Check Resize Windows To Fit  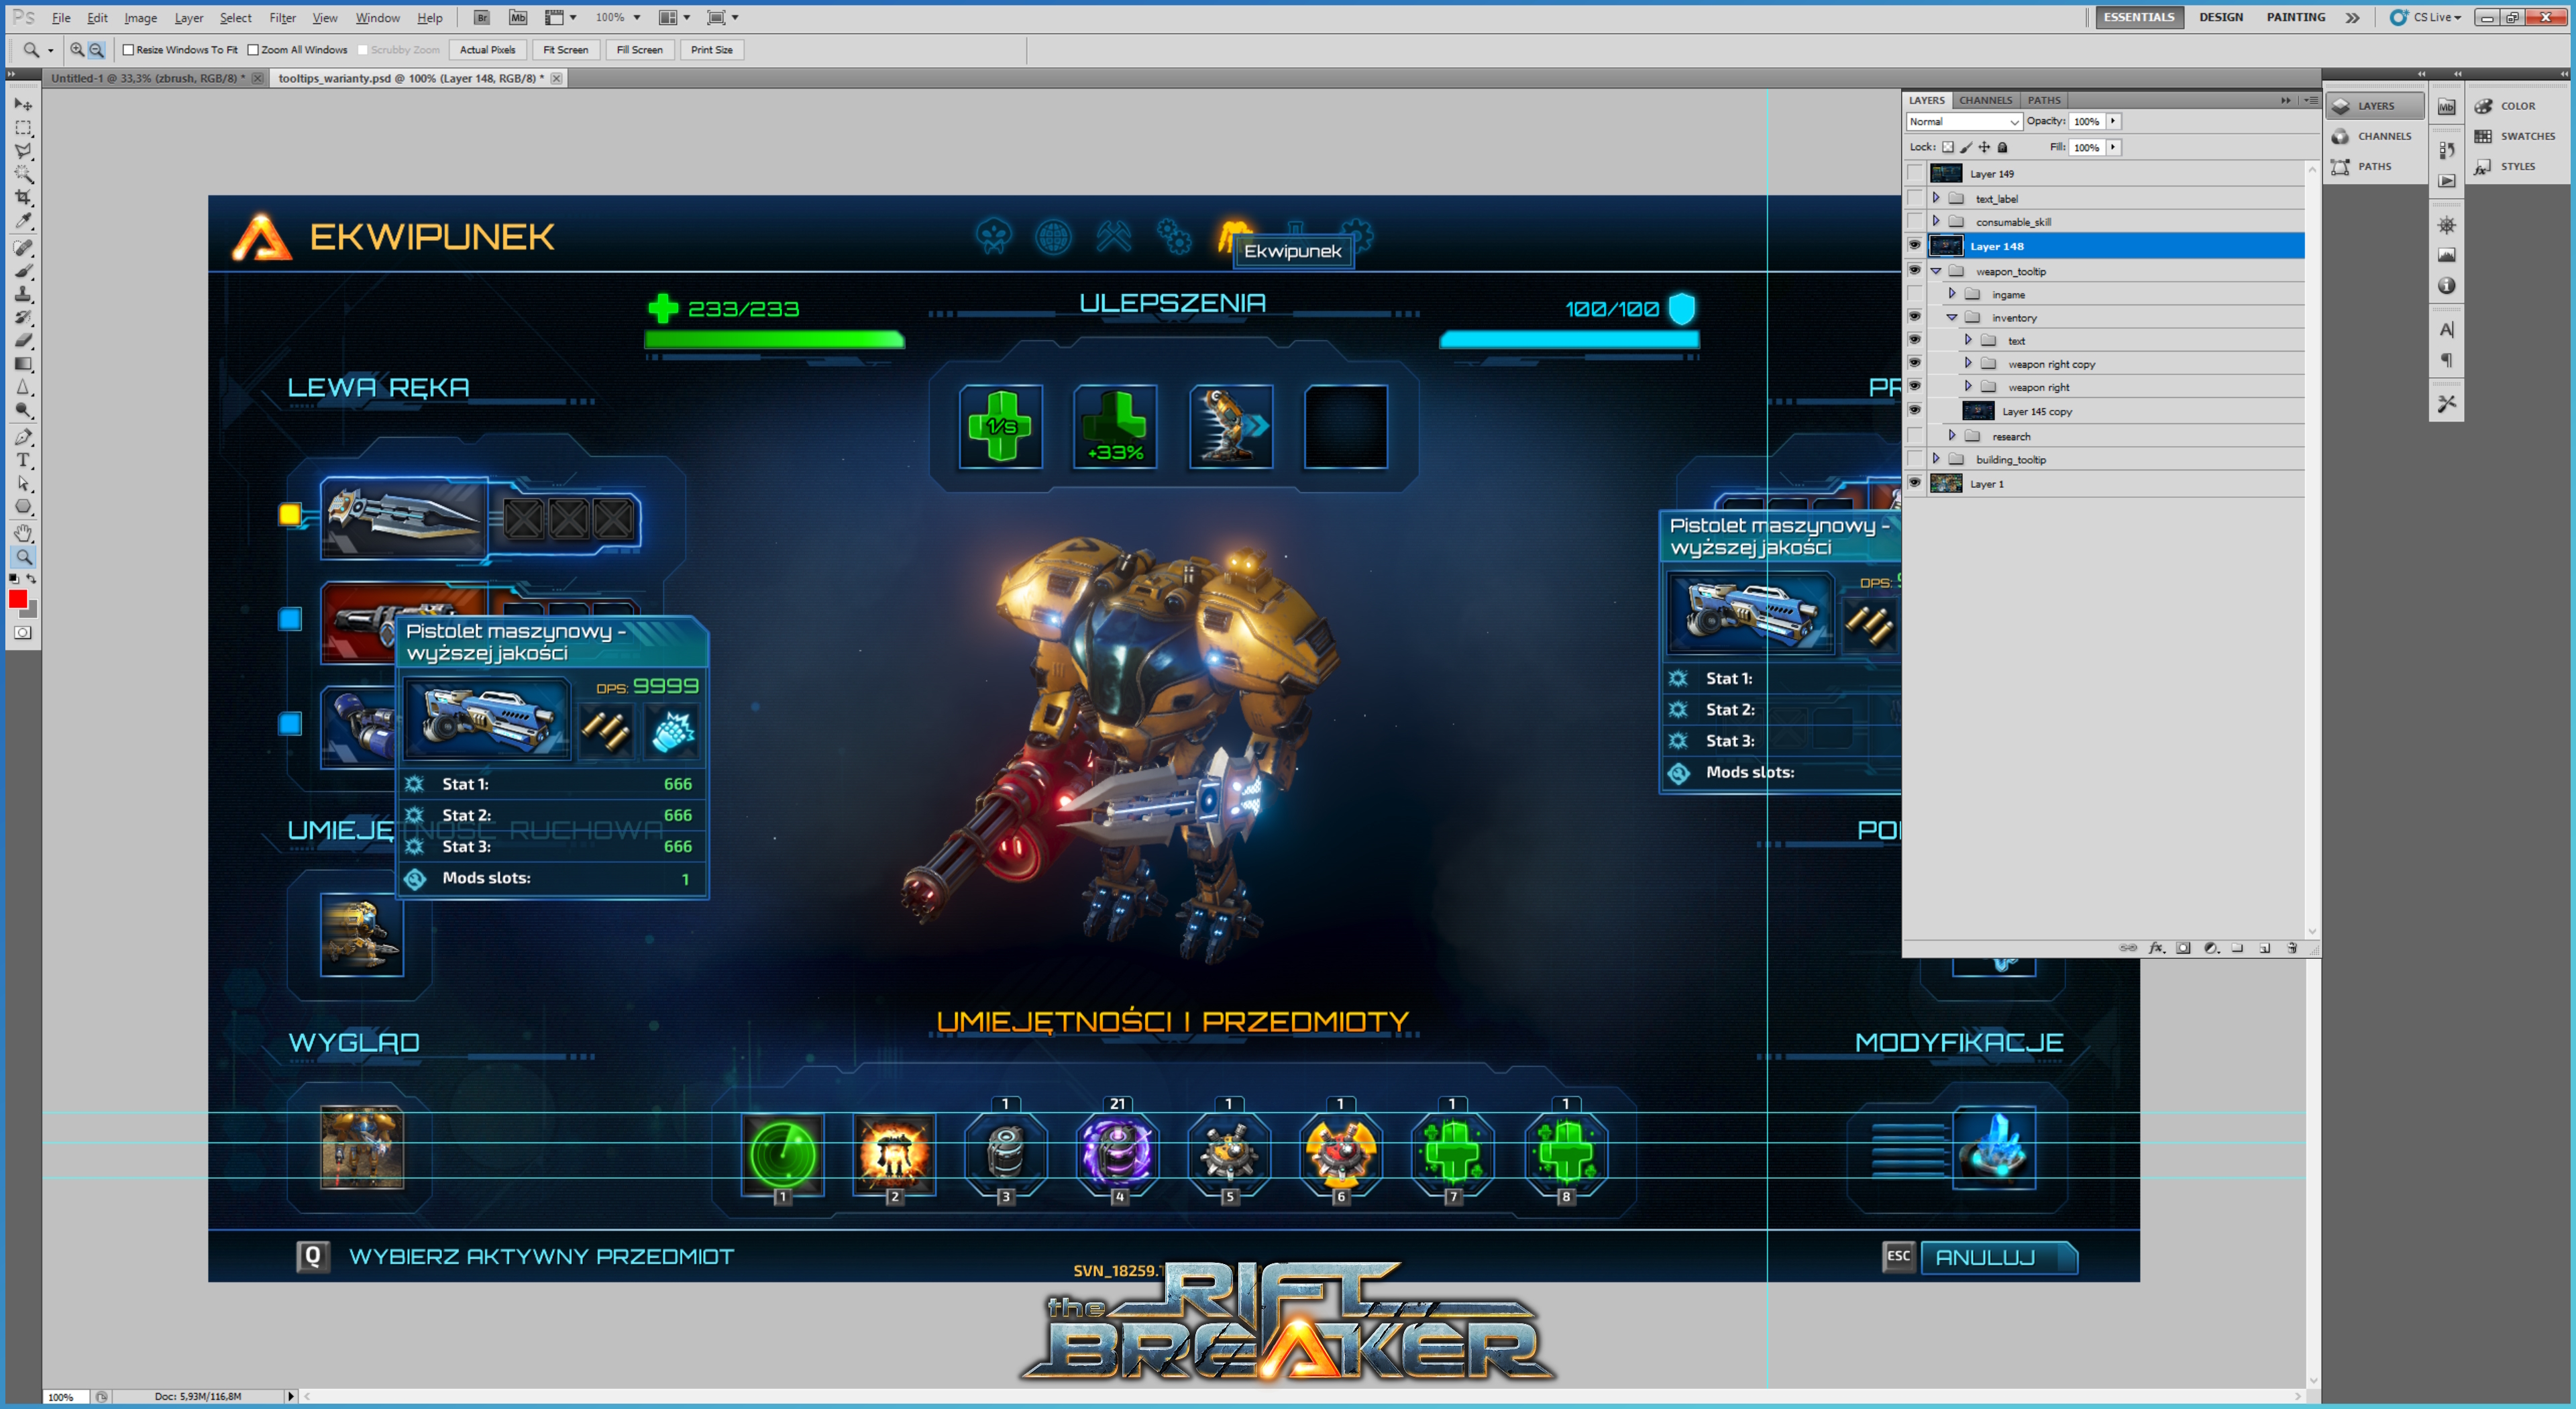pos(128,49)
